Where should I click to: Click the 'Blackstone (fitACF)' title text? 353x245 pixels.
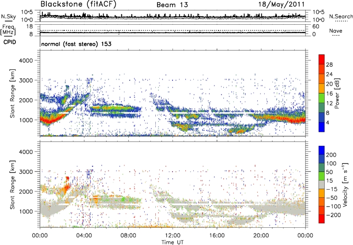point(79,4)
